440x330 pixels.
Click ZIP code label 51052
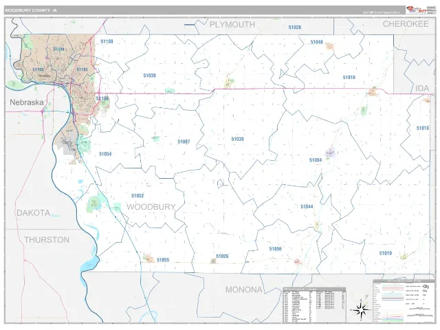coord(137,195)
